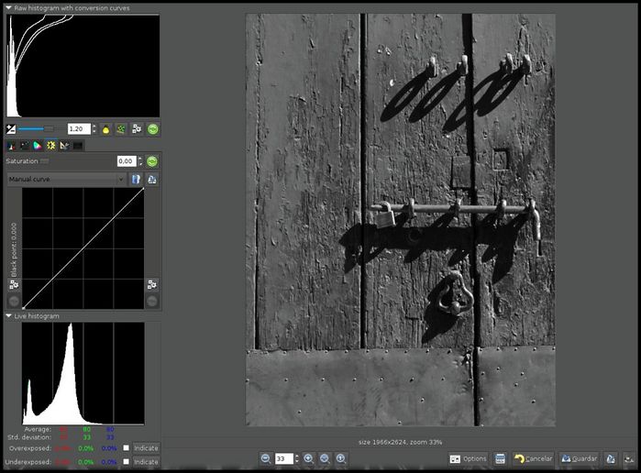Open the Crop and rotate tab

[64, 146]
